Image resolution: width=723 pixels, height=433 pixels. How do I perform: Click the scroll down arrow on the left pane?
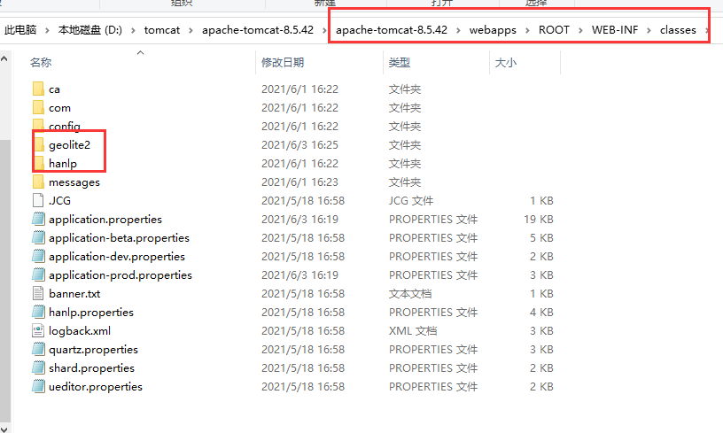pyautogui.click(x=4, y=429)
